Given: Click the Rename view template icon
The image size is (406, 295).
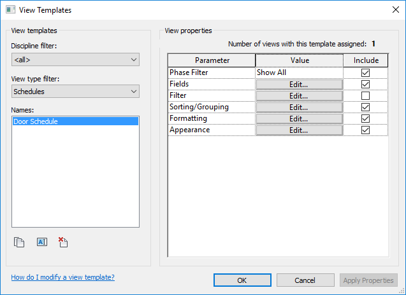Looking at the screenshot, I should 41,242.
